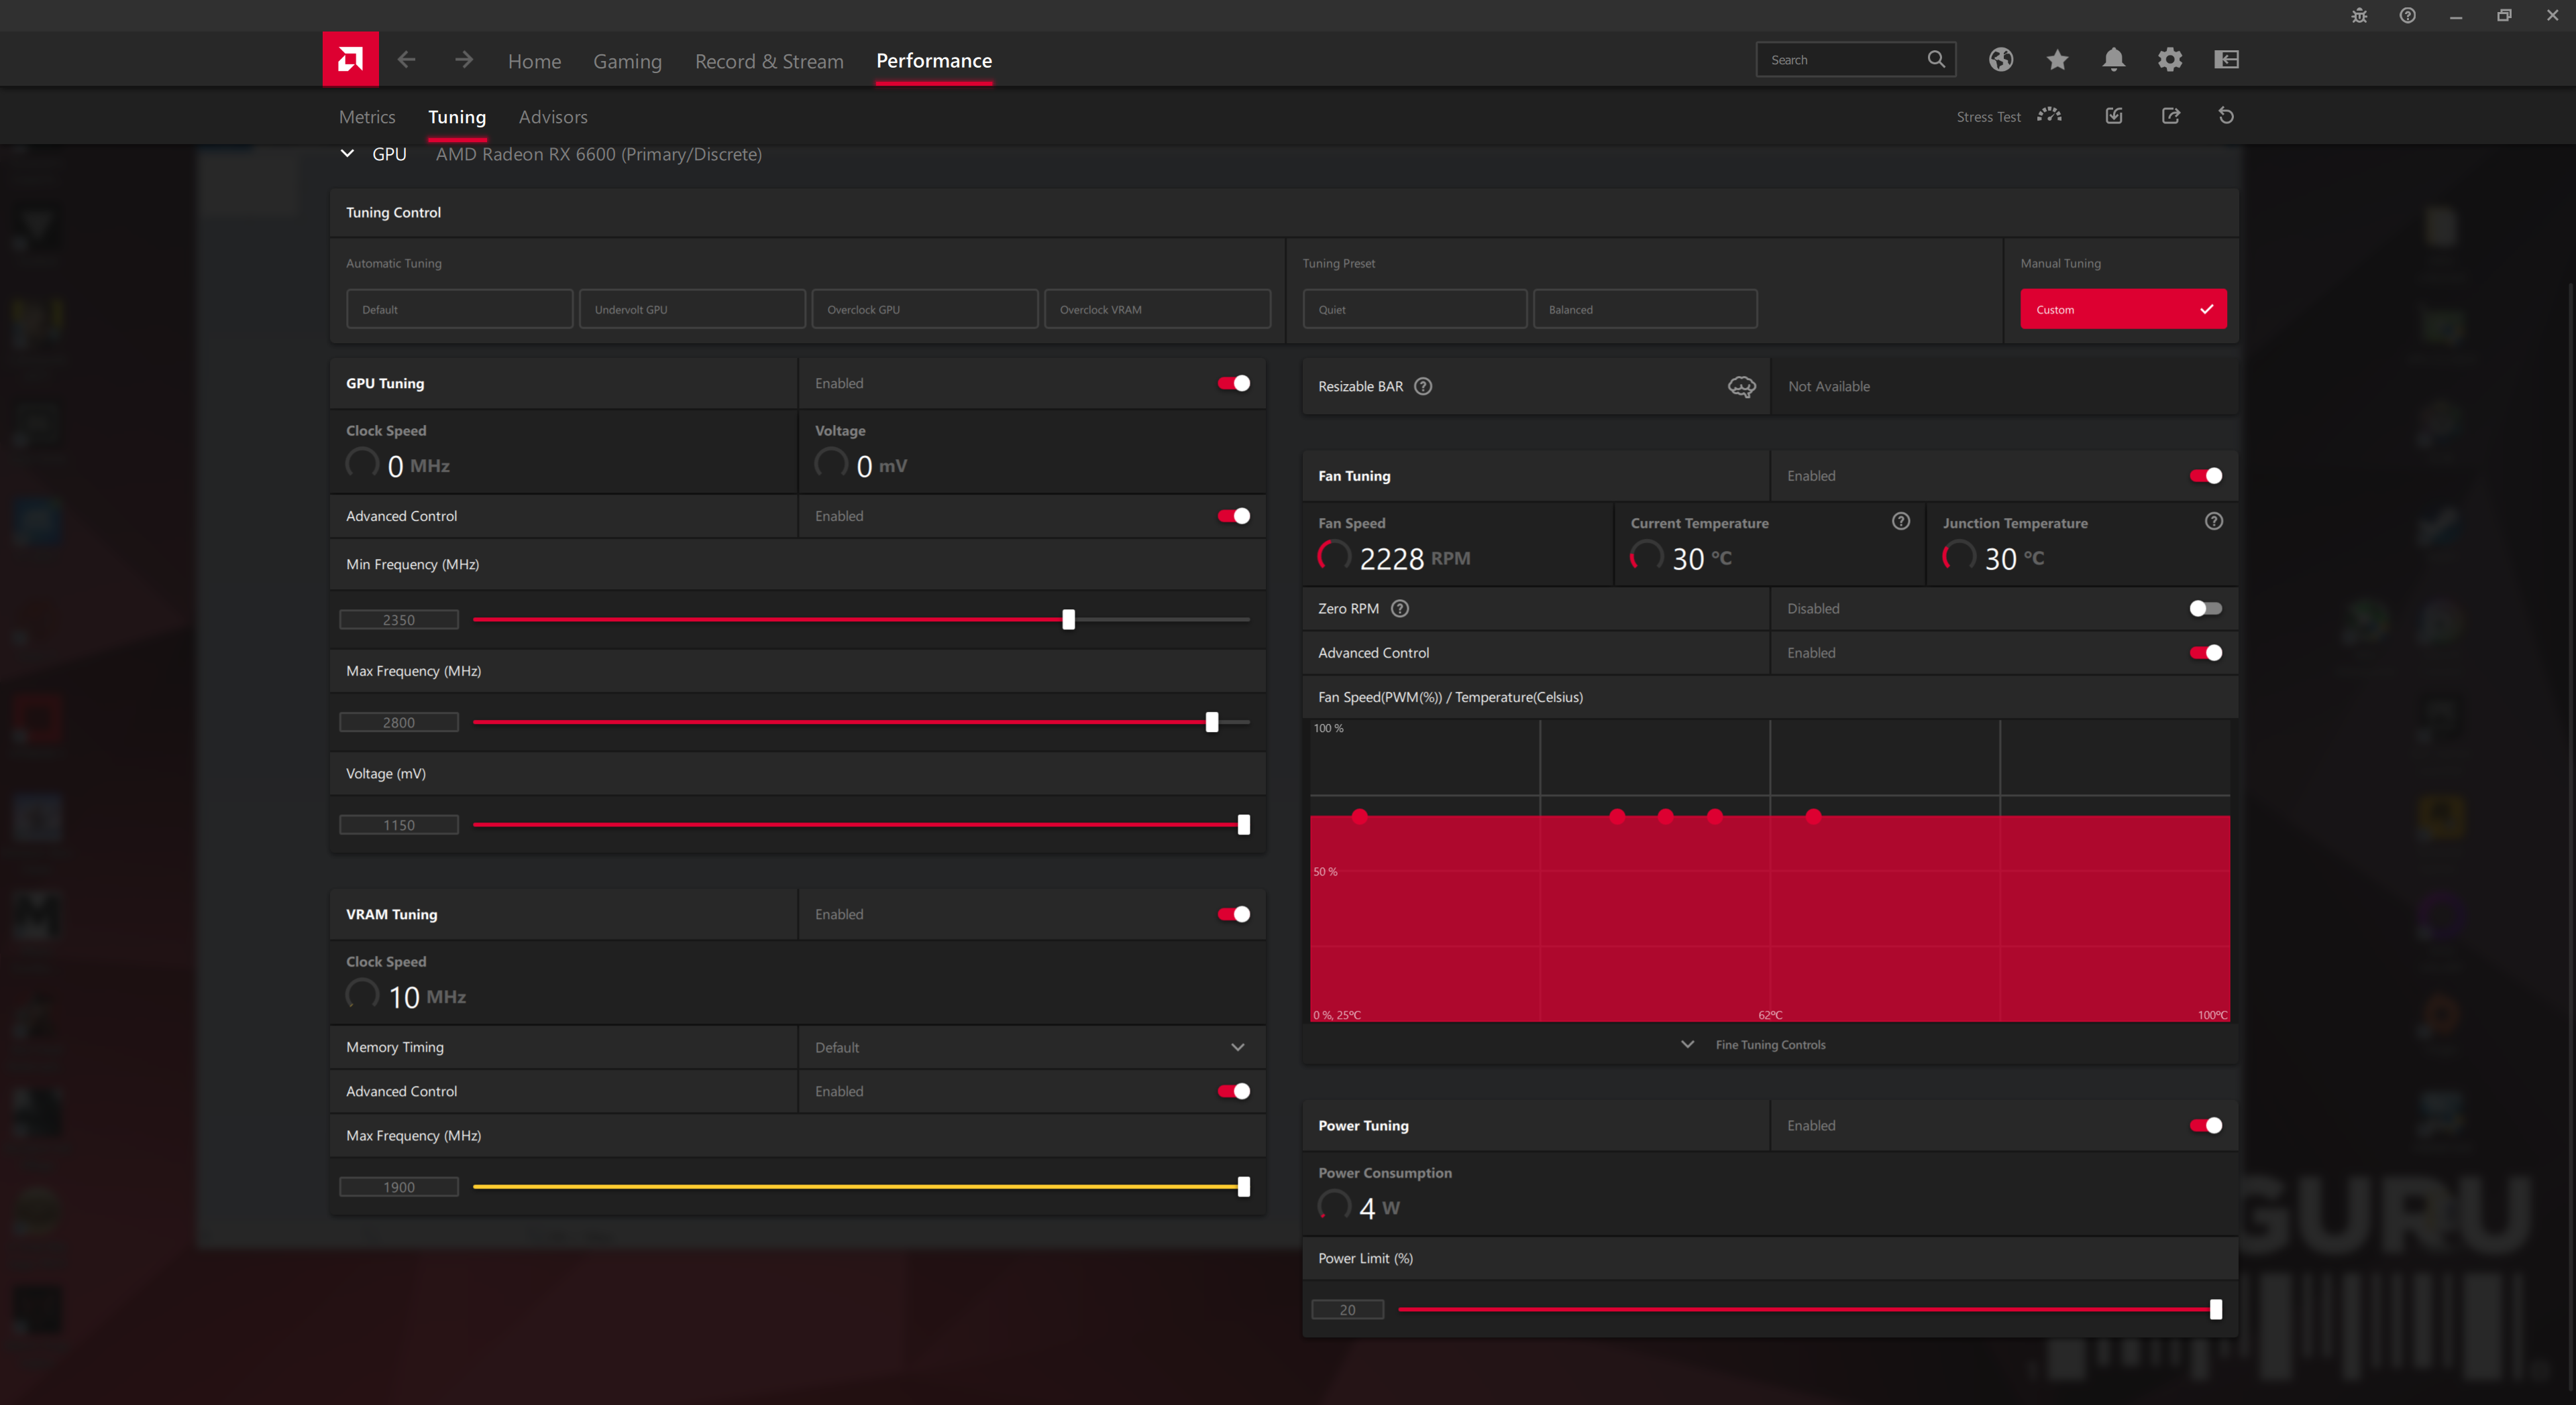This screenshot has height=1405, width=2576.
Task: Open the web browser globe icon
Action: [x=2000, y=60]
